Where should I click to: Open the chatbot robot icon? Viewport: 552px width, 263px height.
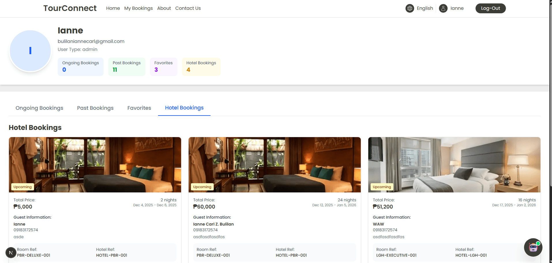point(533,247)
